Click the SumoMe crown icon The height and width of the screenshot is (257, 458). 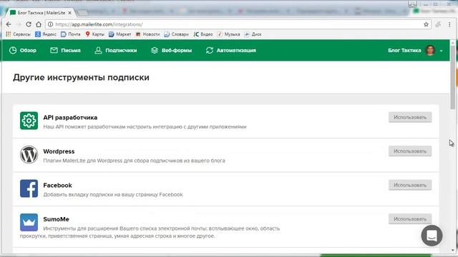pos(29,222)
